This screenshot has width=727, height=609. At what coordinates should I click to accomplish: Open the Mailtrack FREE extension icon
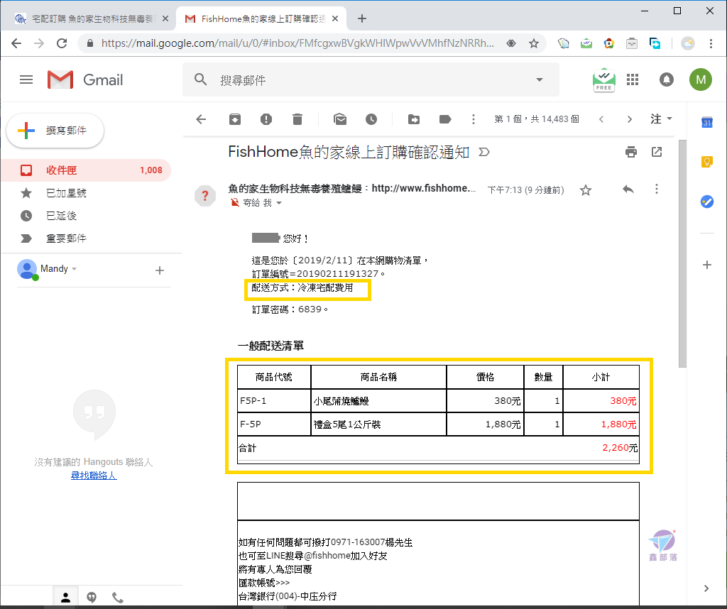pos(603,81)
